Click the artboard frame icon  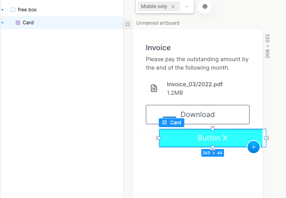pyautogui.click(x=128, y=24)
